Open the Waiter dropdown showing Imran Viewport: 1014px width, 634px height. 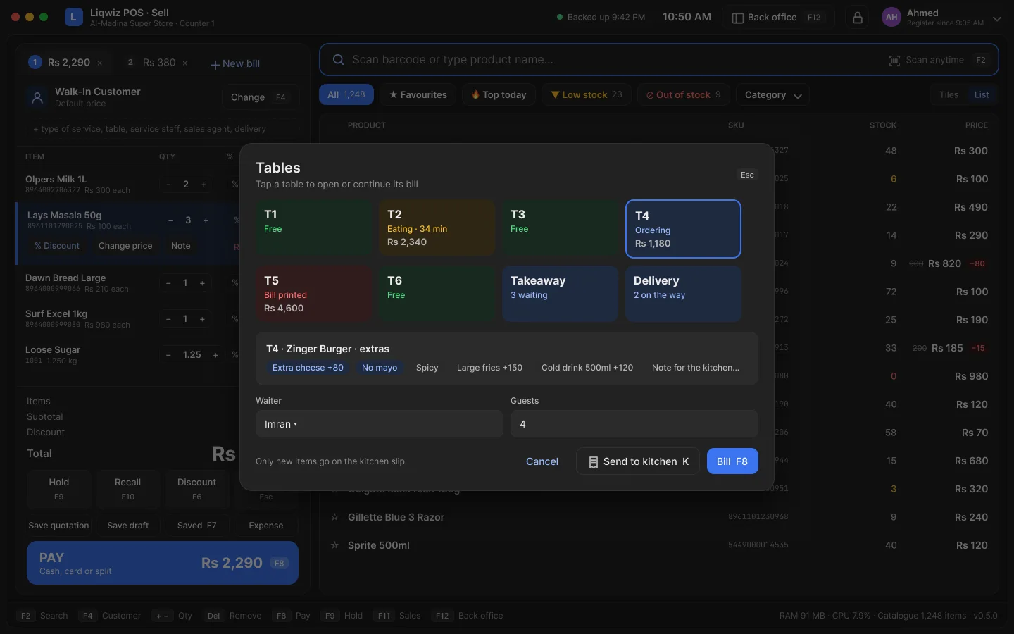coord(379,424)
